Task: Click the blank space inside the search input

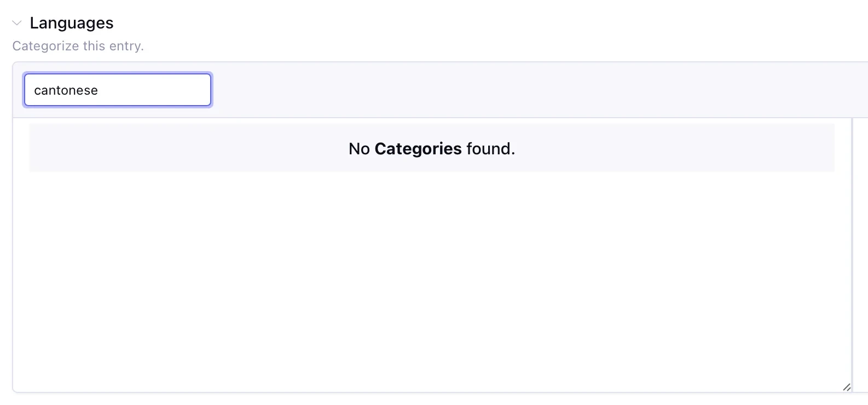Action: [x=153, y=90]
